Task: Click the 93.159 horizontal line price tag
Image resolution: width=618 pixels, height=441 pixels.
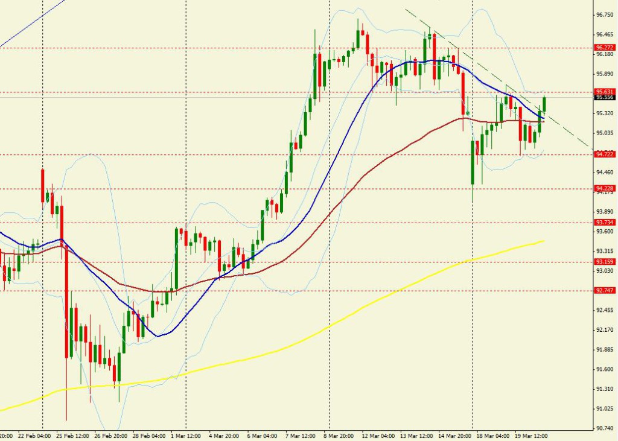Action: coord(604,262)
